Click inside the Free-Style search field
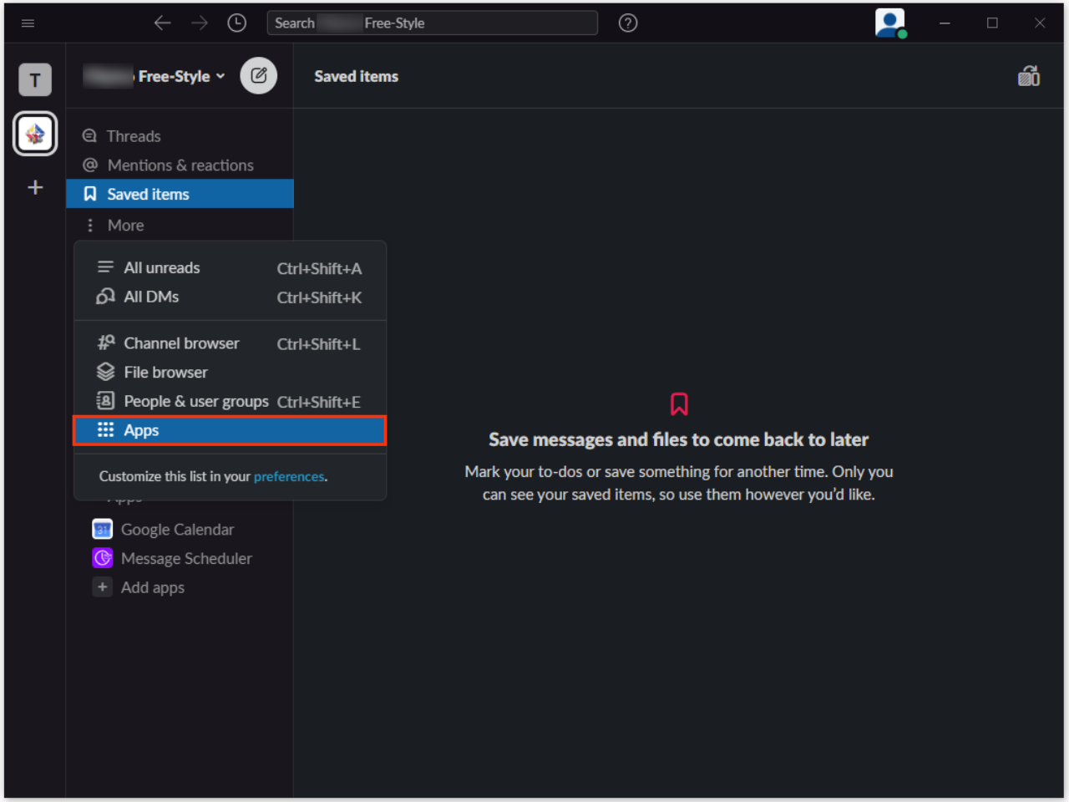This screenshot has width=1069, height=802. click(432, 23)
